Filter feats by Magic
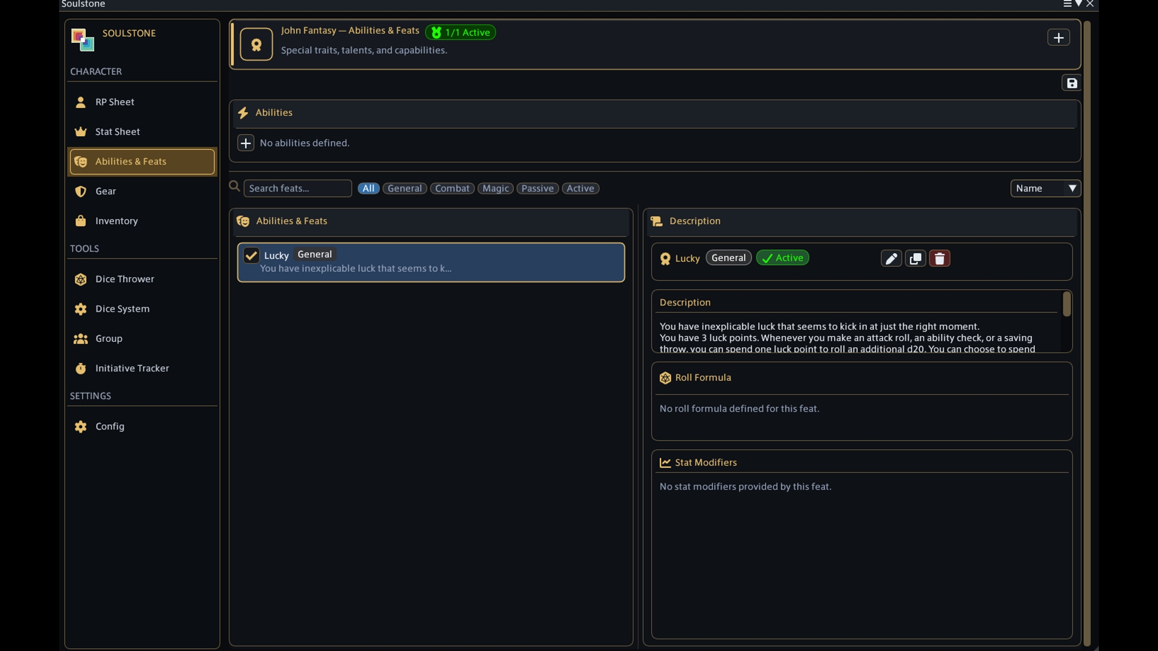The height and width of the screenshot is (651, 1158). [496, 188]
